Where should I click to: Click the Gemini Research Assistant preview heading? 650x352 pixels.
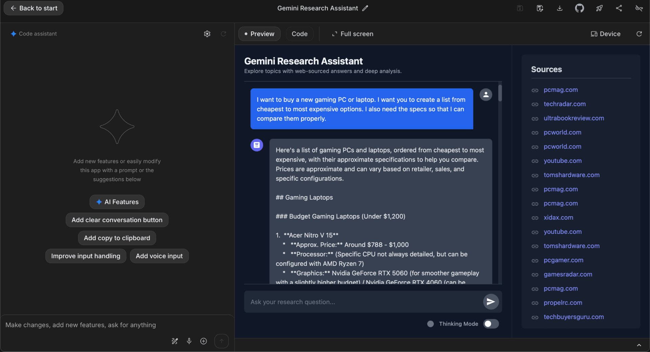pyautogui.click(x=303, y=61)
